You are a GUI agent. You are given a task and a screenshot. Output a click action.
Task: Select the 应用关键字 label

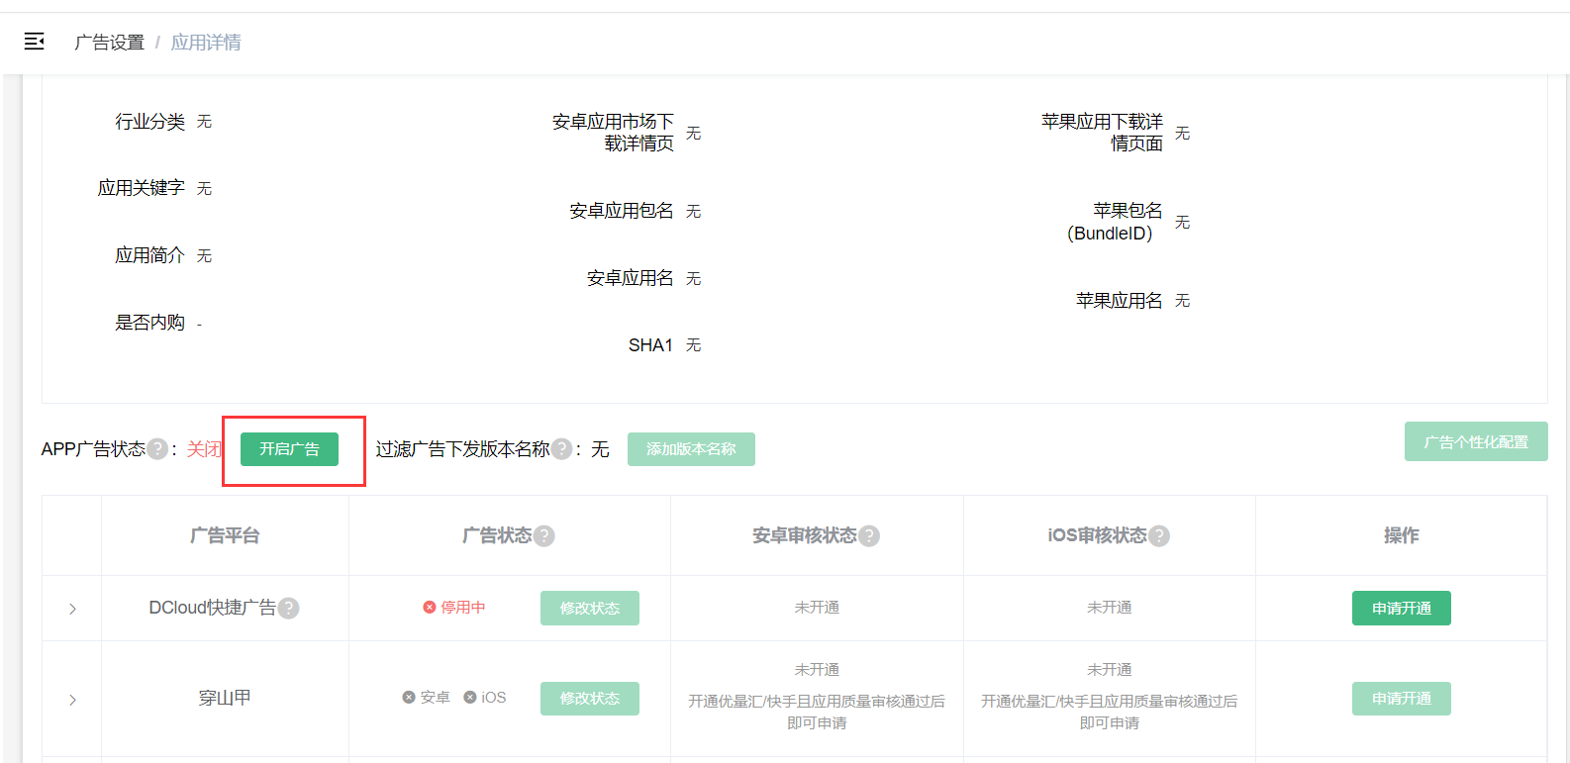[x=141, y=188]
